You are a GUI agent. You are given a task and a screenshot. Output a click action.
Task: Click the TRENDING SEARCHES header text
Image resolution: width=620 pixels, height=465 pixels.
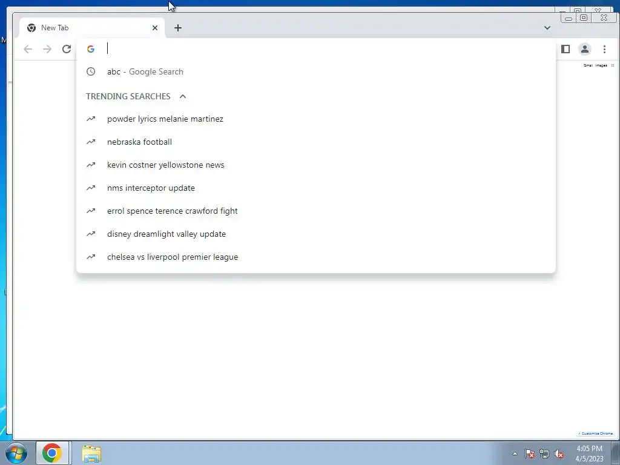(x=128, y=96)
